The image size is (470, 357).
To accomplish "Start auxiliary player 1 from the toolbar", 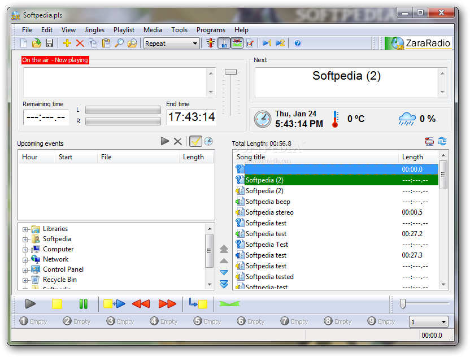I will [x=267, y=43].
